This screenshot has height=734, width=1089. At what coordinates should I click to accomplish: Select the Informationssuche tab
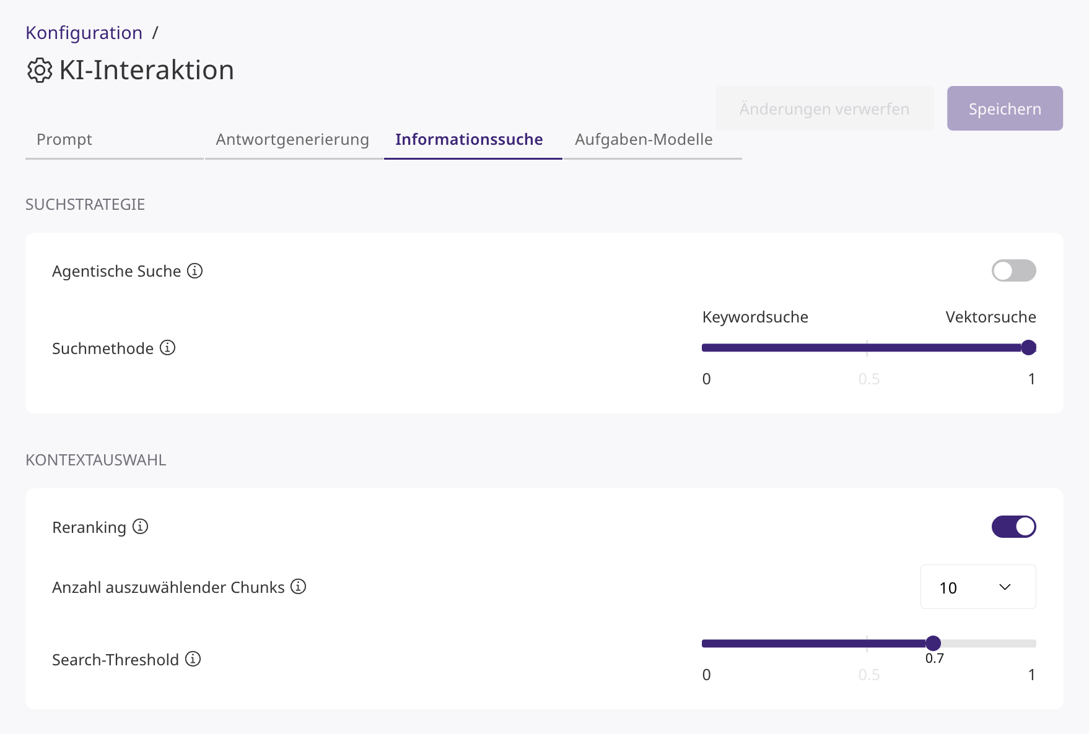(x=473, y=140)
